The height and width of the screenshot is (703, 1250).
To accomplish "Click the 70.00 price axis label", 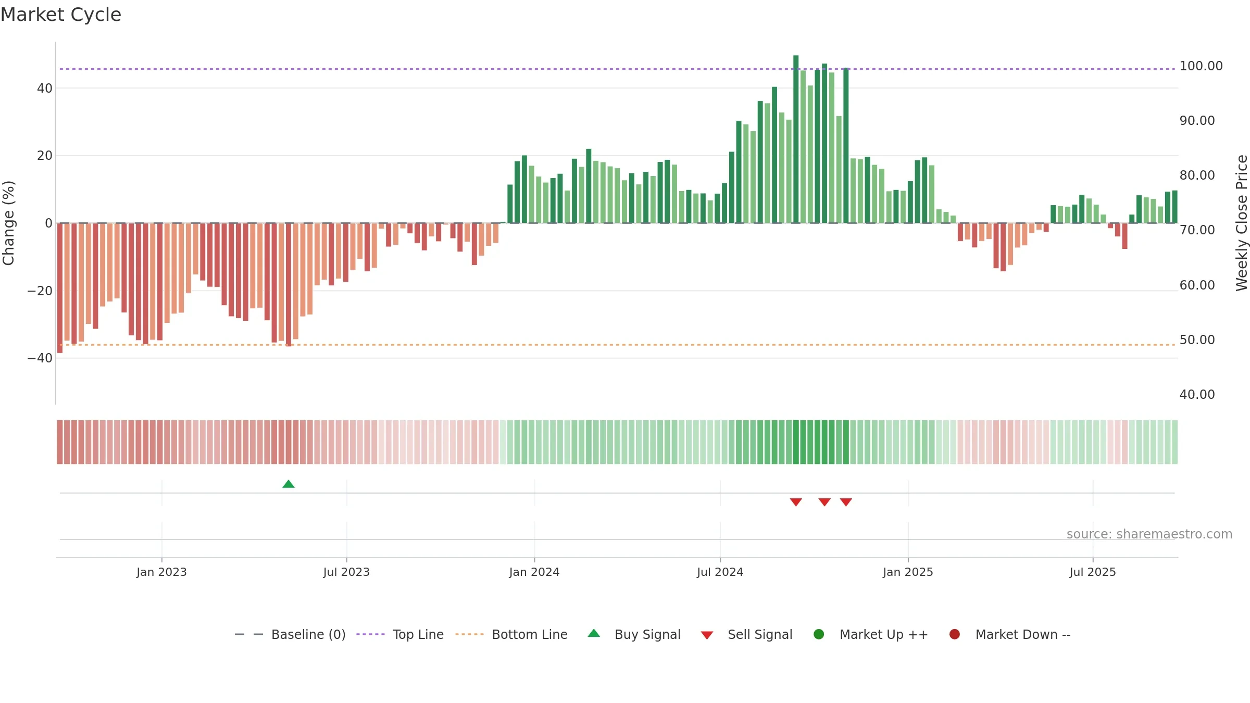I will [1197, 230].
